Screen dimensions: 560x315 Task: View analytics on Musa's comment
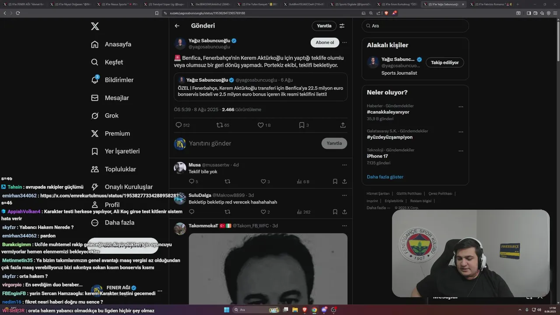(x=303, y=182)
